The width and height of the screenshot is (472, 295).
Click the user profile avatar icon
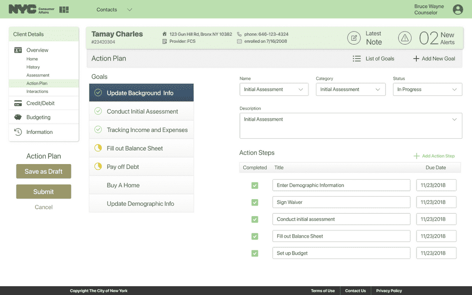[x=457, y=9]
